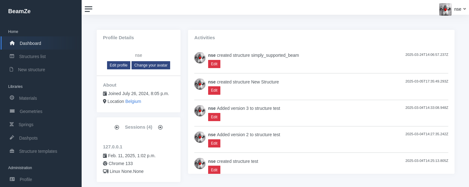
Task: Select the Dashboard home icon
Action: pos(12,43)
